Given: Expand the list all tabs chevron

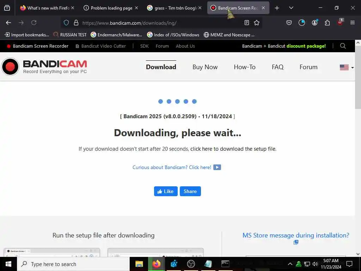Looking at the screenshot, I should [x=291, y=8].
